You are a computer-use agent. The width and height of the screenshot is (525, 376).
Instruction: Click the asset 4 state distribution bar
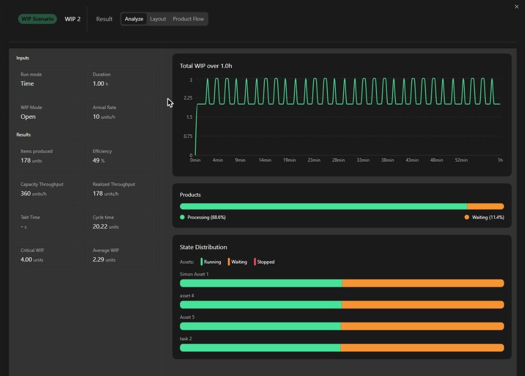342,305
